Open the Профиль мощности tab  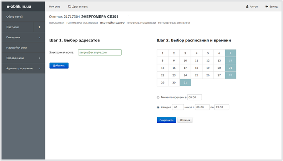[x=141, y=23]
